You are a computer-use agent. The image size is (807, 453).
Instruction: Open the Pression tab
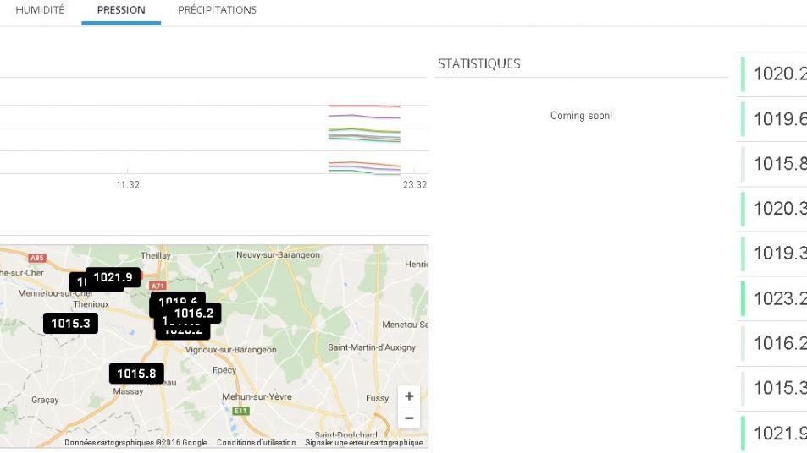[121, 10]
